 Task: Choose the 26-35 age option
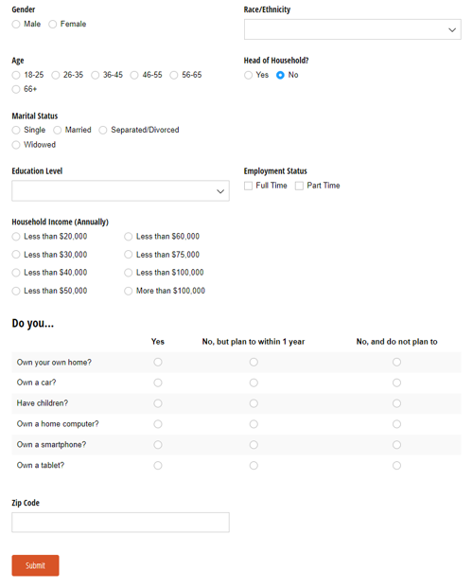pyautogui.click(x=56, y=75)
